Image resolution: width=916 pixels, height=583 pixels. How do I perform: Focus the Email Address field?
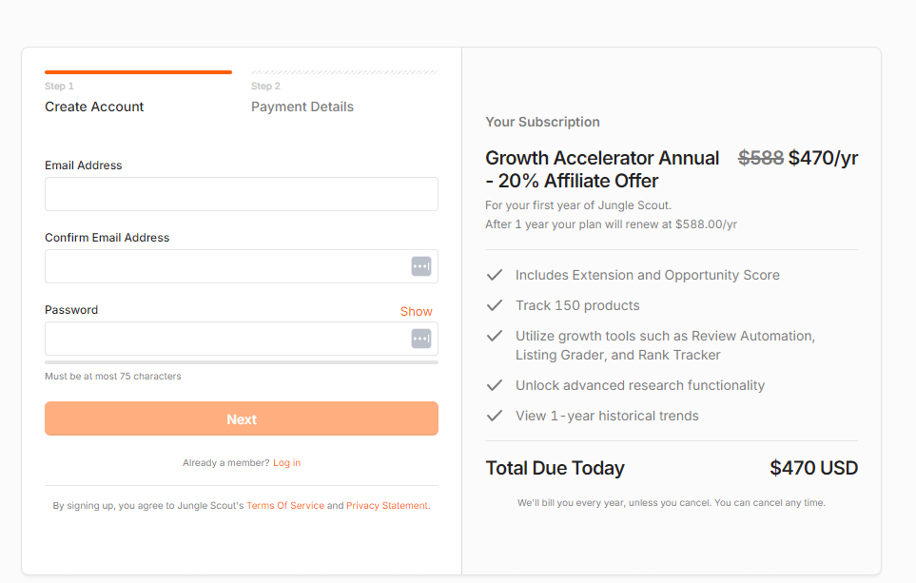tap(242, 194)
